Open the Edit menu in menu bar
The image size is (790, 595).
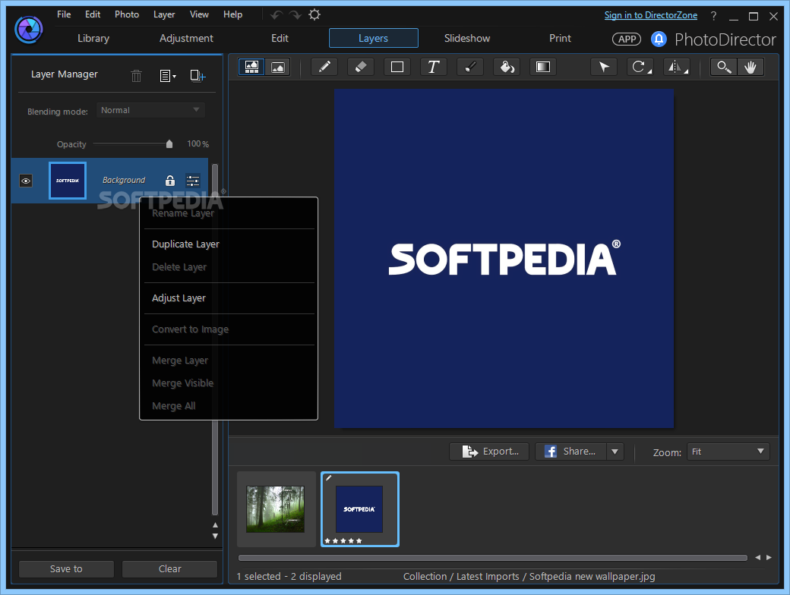pyautogui.click(x=93, y=14)
